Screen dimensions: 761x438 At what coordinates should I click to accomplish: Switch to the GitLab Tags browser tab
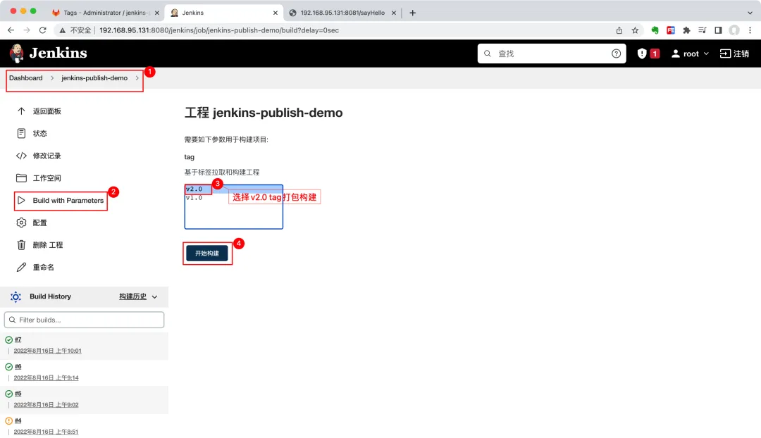[105, 13]
